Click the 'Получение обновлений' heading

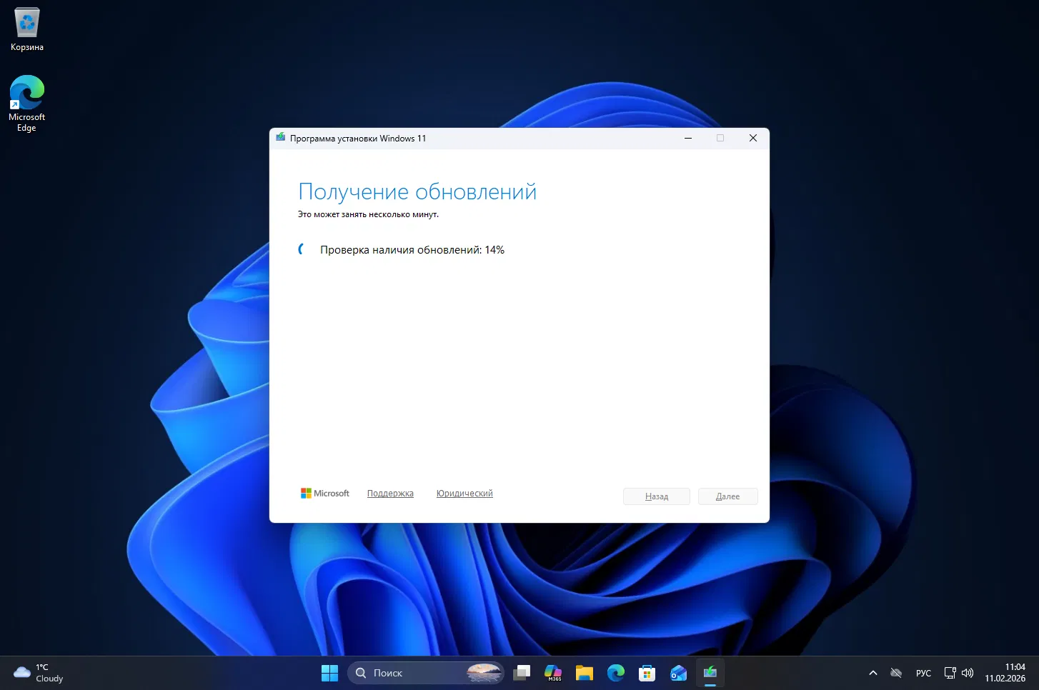(x=417, y=191)
